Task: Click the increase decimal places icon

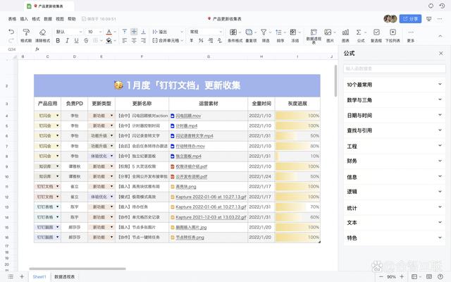Action: (x=211, y=41)
